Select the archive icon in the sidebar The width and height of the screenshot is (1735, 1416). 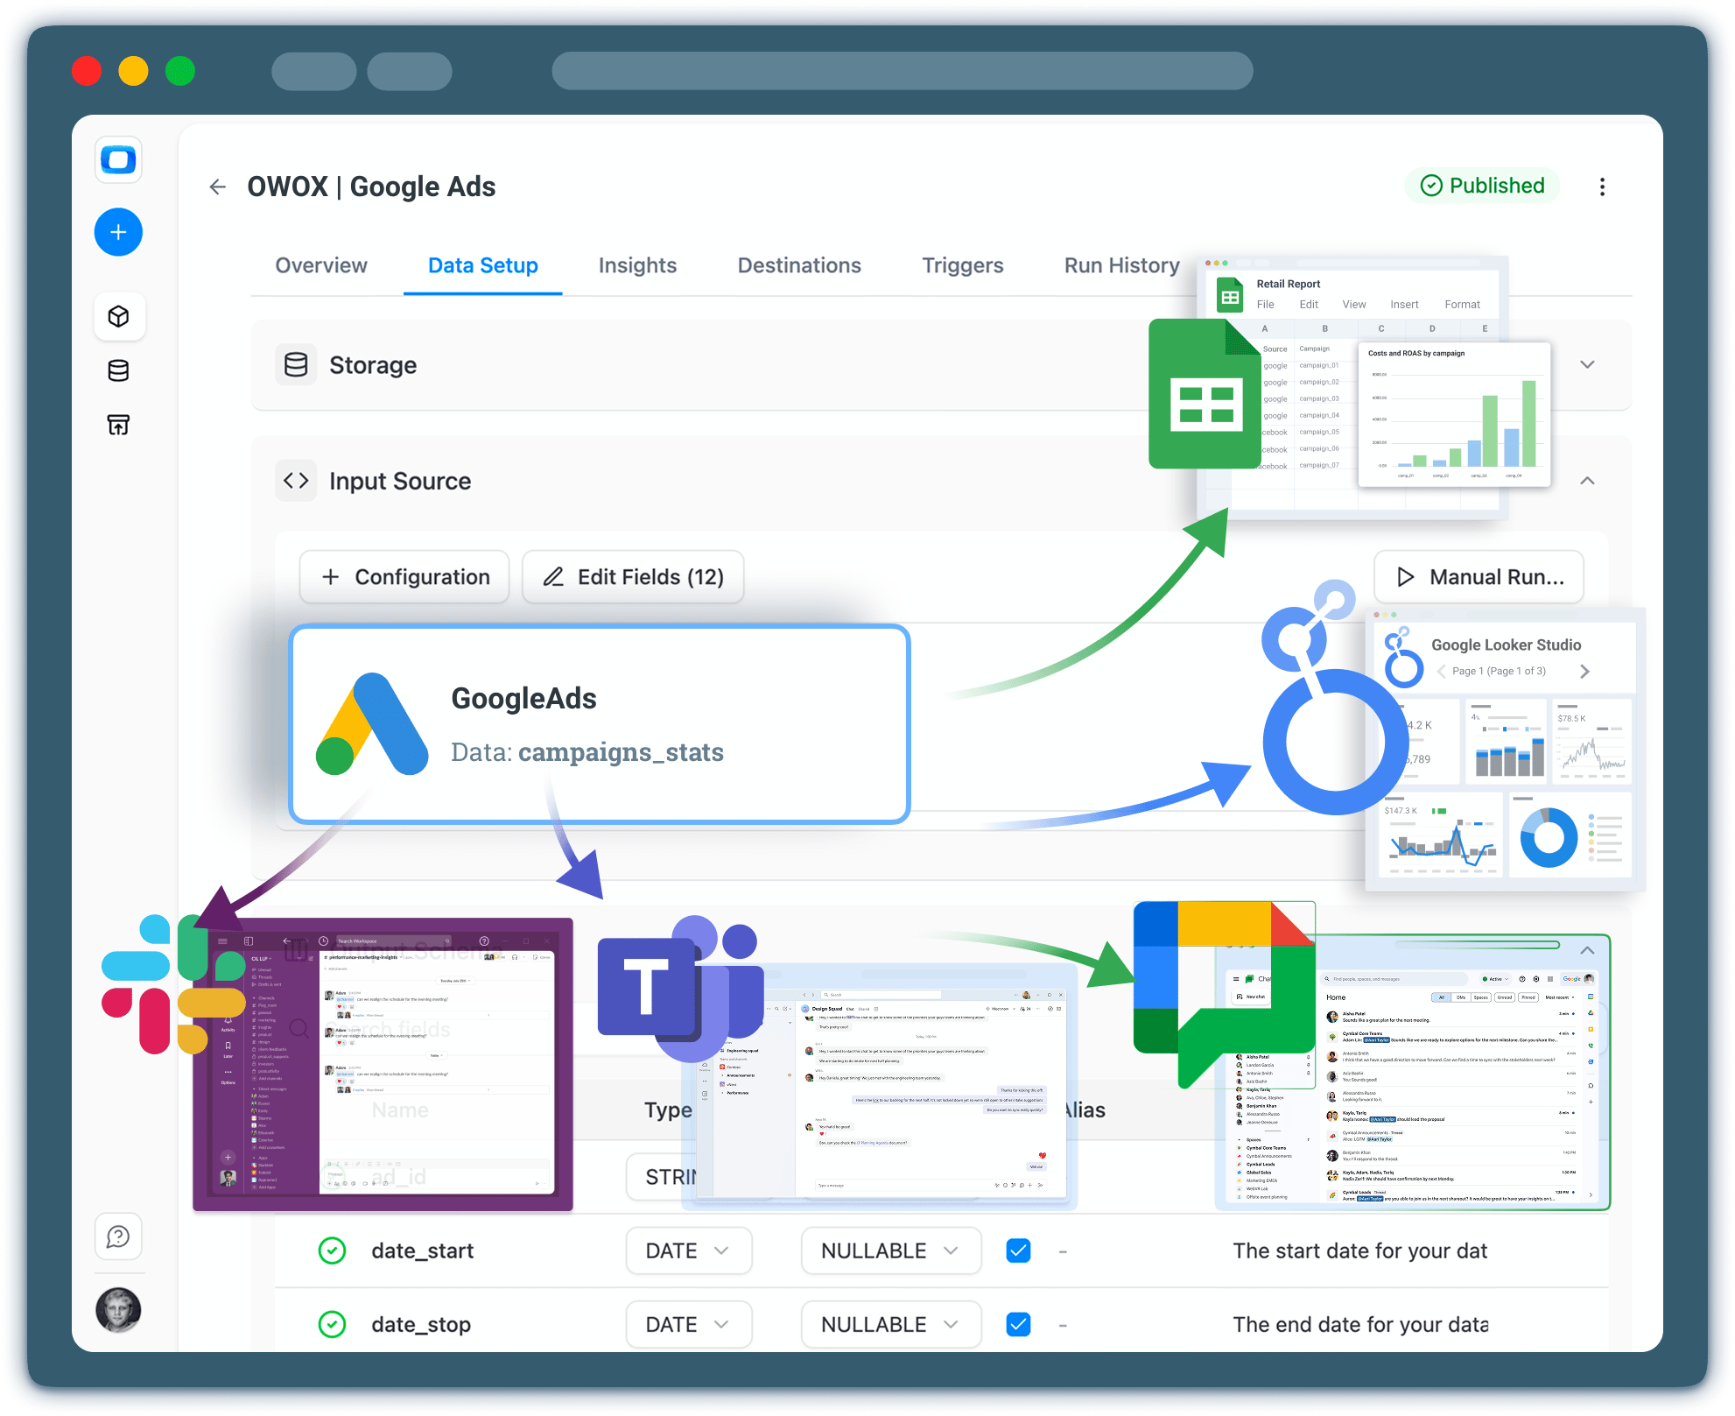(x=118, y=426)
